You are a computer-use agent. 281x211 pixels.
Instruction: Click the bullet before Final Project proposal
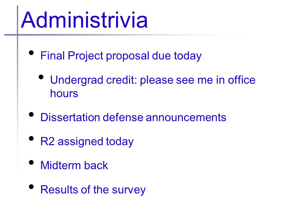31,53
